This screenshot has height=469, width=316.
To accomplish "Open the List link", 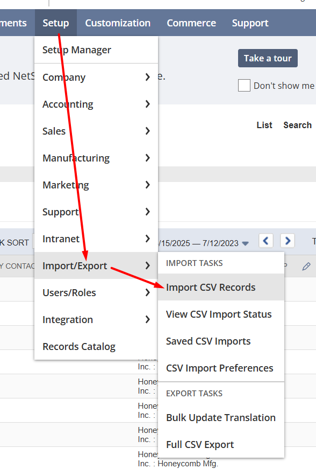I will (264, 125).
